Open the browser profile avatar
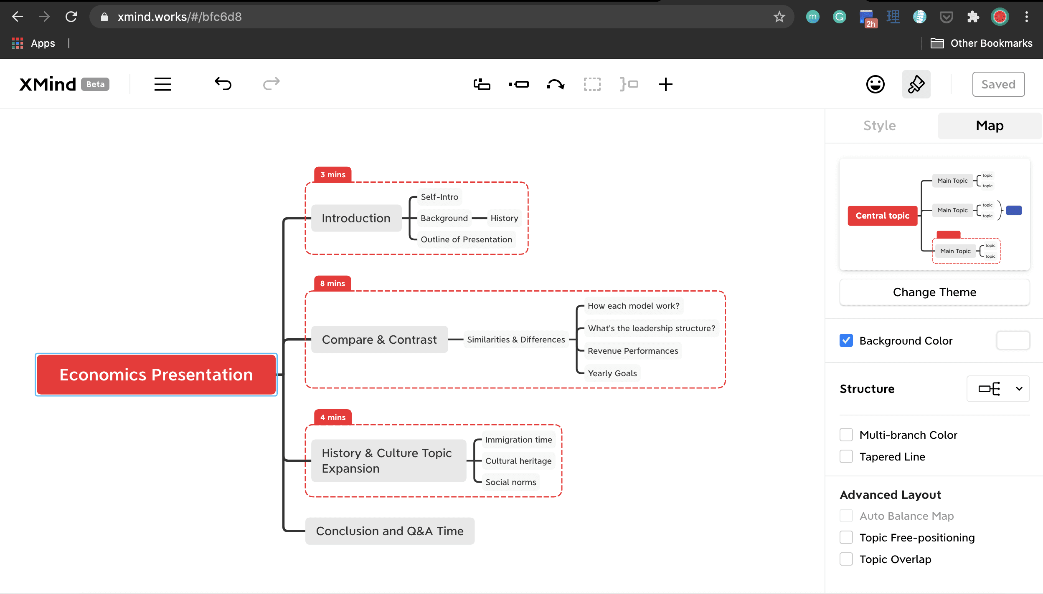This screenshot has height=594, width=1043. [x=1000, y=17]
